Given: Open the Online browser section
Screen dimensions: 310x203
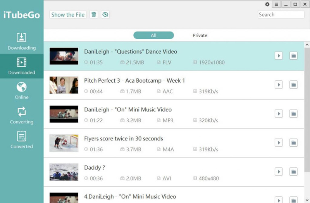Looking at the screenshot, I should pyautogui.click(x=22, y=91).
